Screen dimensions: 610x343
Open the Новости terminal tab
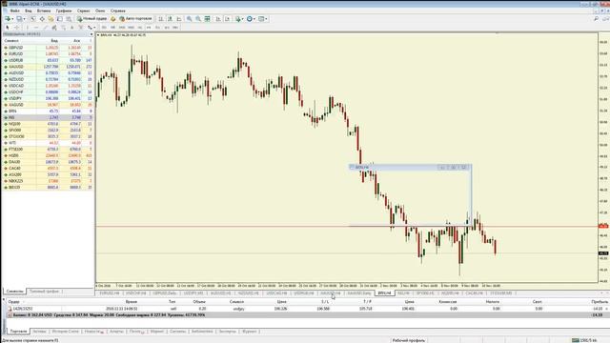tap(93, 332)
